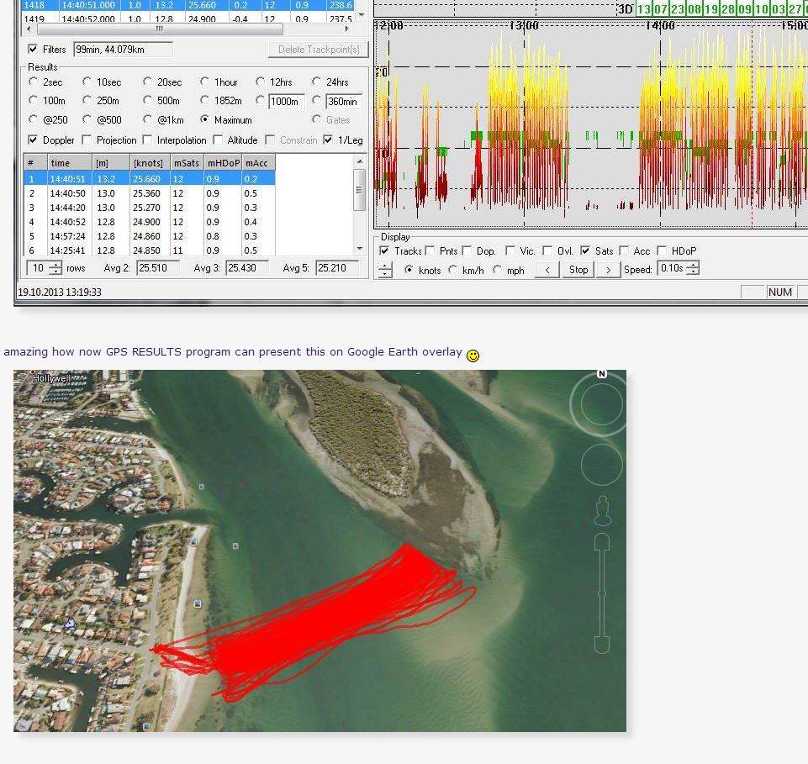Click the sailboat placemark icon on the map
This screenshot has height=764, width=808.
pyautogui.click(x=71, y=624)
